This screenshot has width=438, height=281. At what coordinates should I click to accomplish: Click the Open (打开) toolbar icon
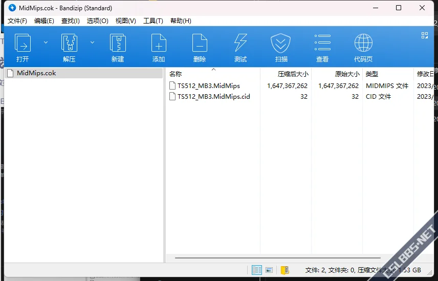coord(23,43)
